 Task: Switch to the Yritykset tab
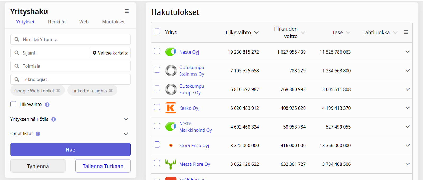[x=25, y=22]
